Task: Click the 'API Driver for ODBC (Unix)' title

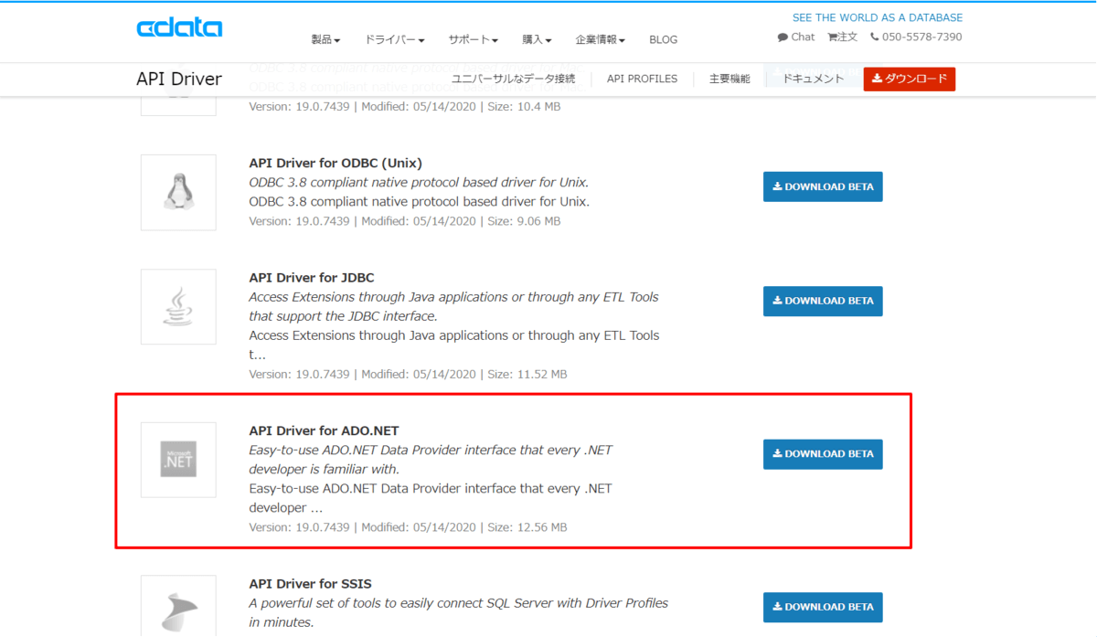Action: tap(335, 164)
